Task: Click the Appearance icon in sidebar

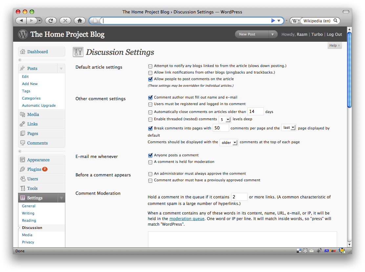Action: tap(23, 160)
